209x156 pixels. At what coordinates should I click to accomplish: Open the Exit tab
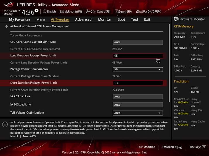click(x=147, y=19)
